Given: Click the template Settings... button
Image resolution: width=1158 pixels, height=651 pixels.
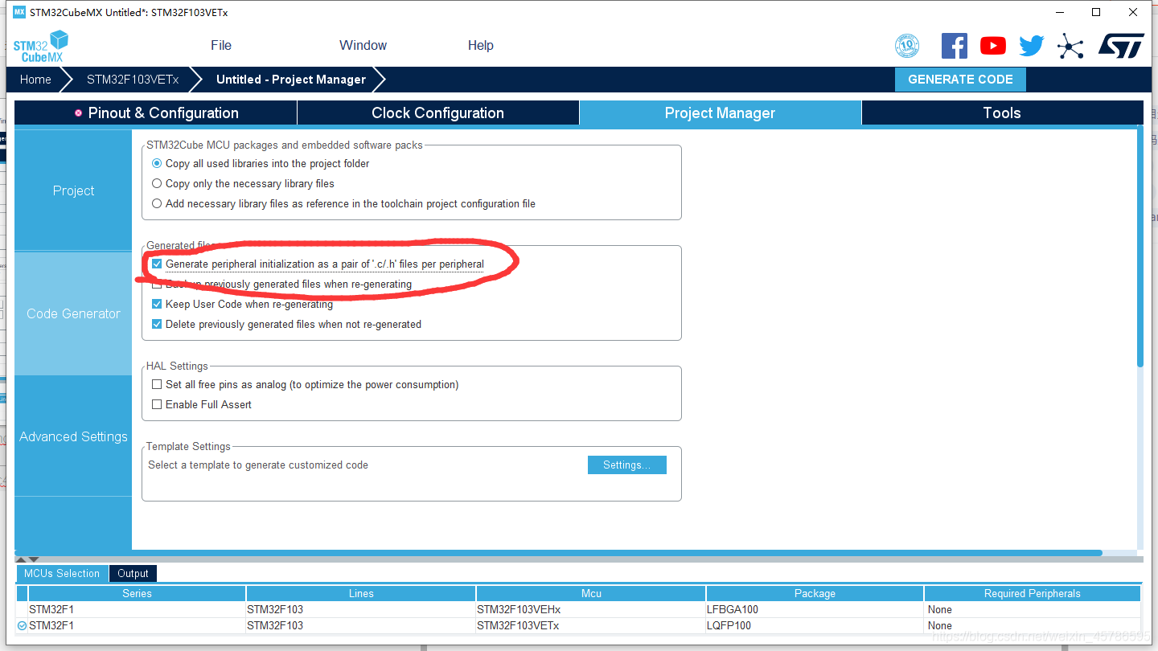Looking at the screenshot, I should [626, 465].
